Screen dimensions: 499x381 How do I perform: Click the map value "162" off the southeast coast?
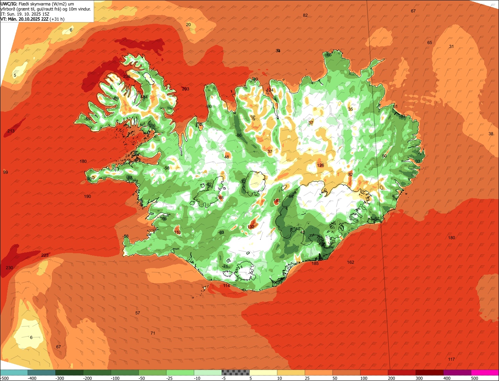pos(351,263)
